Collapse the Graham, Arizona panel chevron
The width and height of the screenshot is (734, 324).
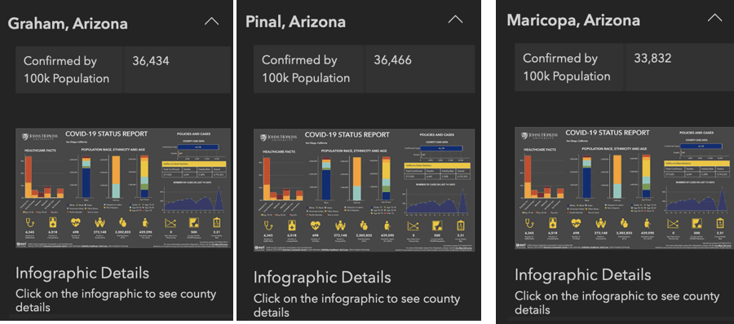[211, 22]
